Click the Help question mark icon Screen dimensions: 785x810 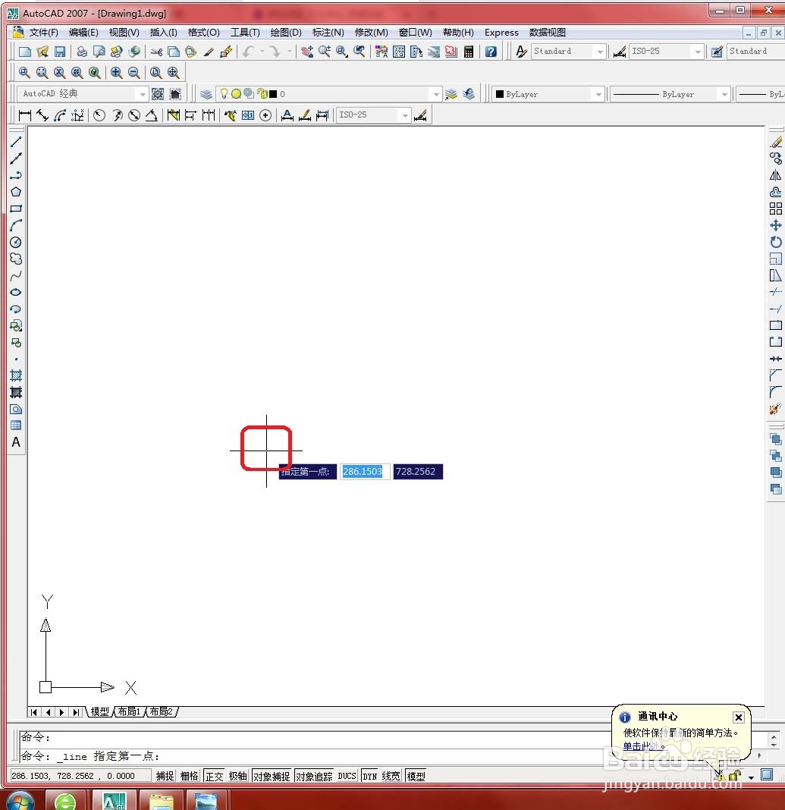pos(491,52)
